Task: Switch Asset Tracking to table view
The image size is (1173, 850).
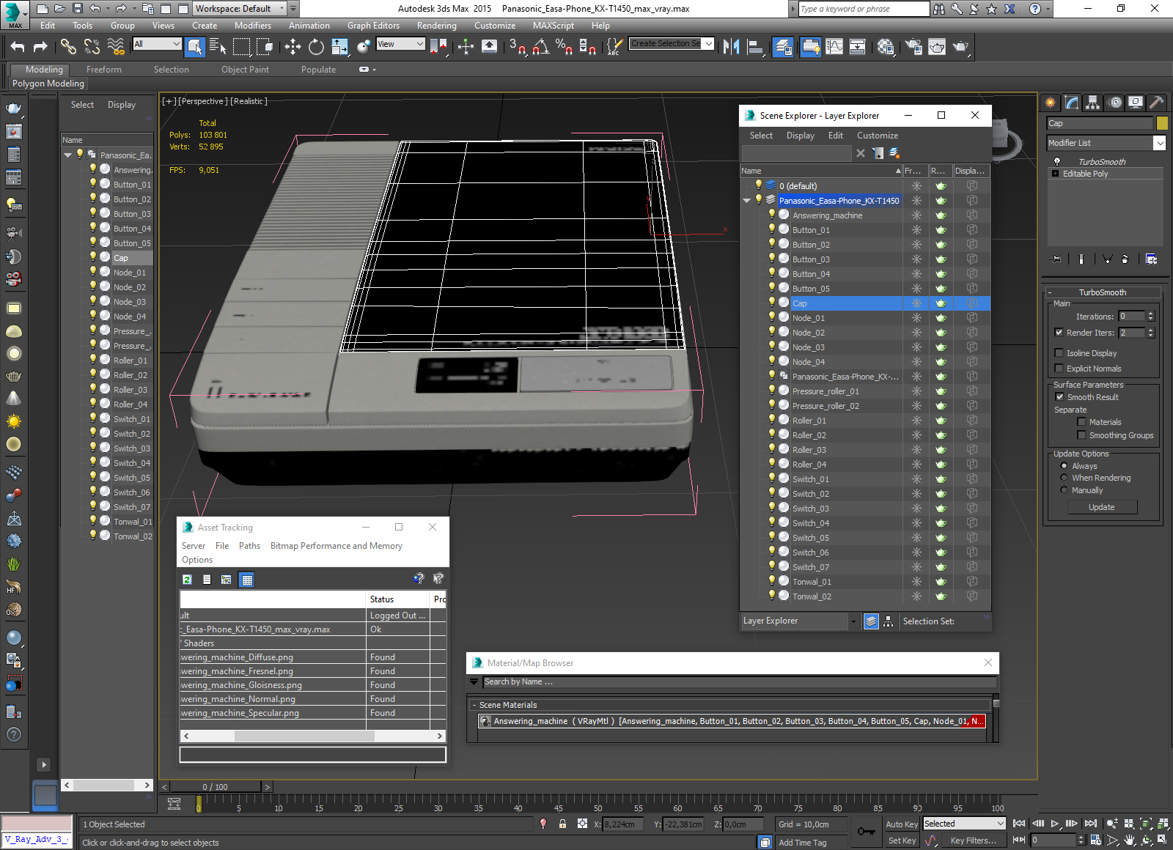Action: point(247,580)
